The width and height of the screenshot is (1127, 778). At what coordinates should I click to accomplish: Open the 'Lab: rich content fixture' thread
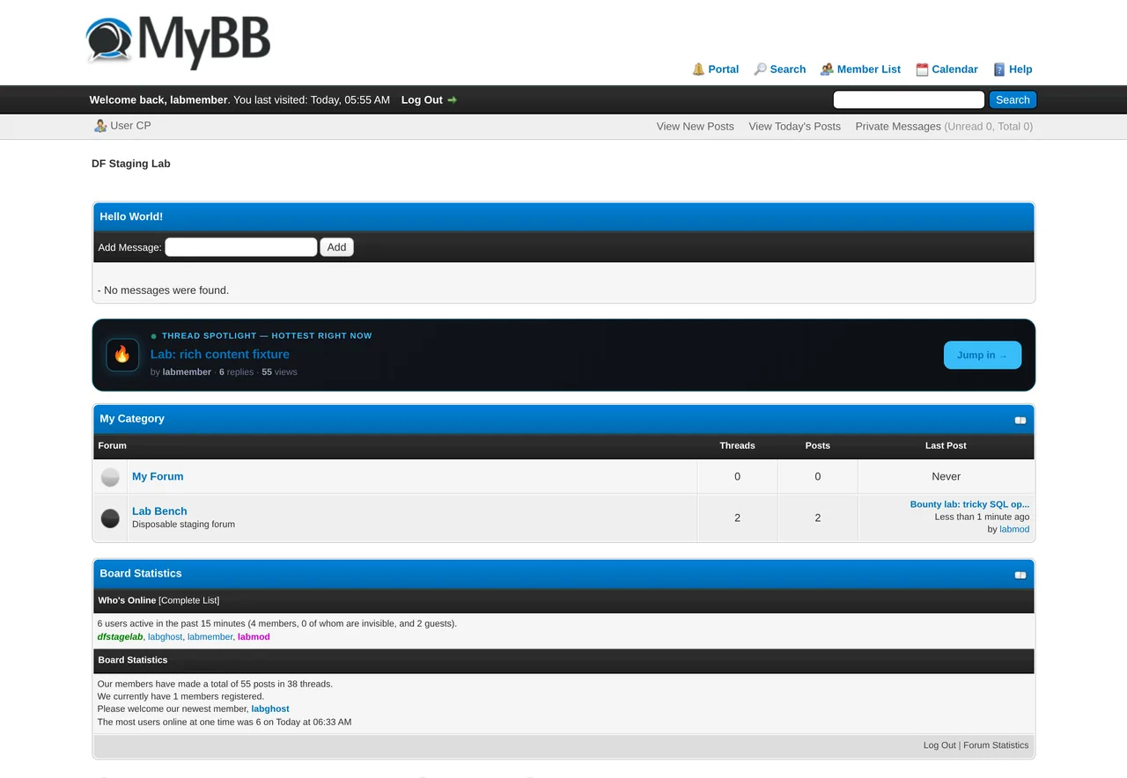point(220,355)
